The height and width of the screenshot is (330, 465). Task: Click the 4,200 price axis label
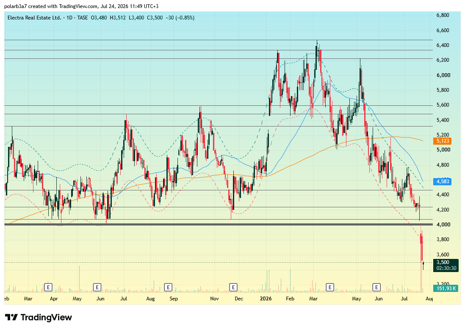pos(443,210)
